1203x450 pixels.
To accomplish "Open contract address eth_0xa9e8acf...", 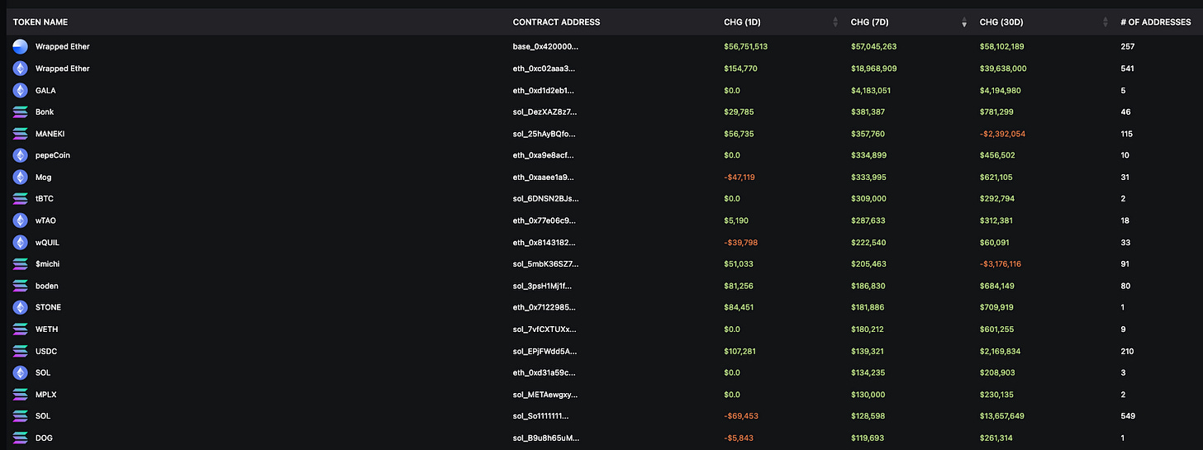I will click(x=544, y=155).
